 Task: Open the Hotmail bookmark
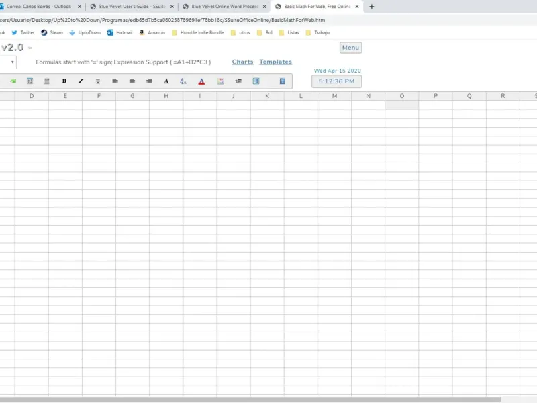pos(119,32)
